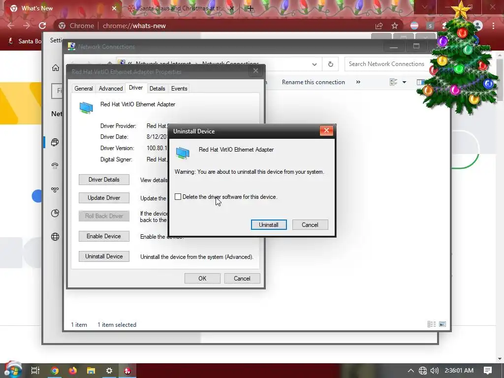Open the Start menu
The image size is (504, 378).
[13, 370]
